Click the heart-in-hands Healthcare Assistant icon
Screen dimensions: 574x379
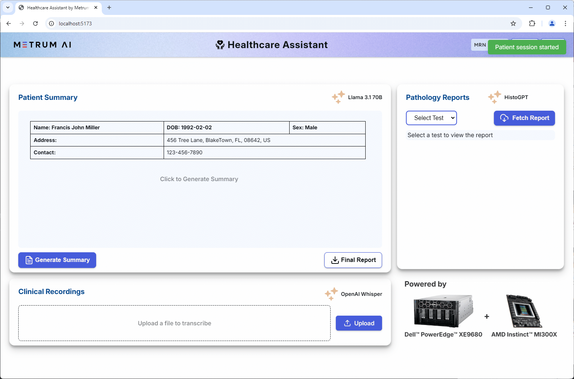[x=220, y=45]
